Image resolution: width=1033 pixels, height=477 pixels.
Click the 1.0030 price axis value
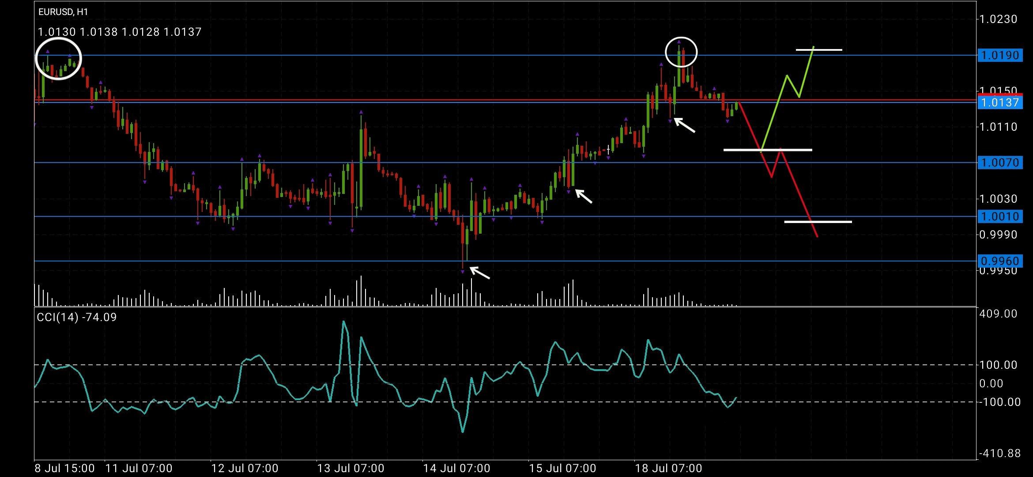point(999,199)
